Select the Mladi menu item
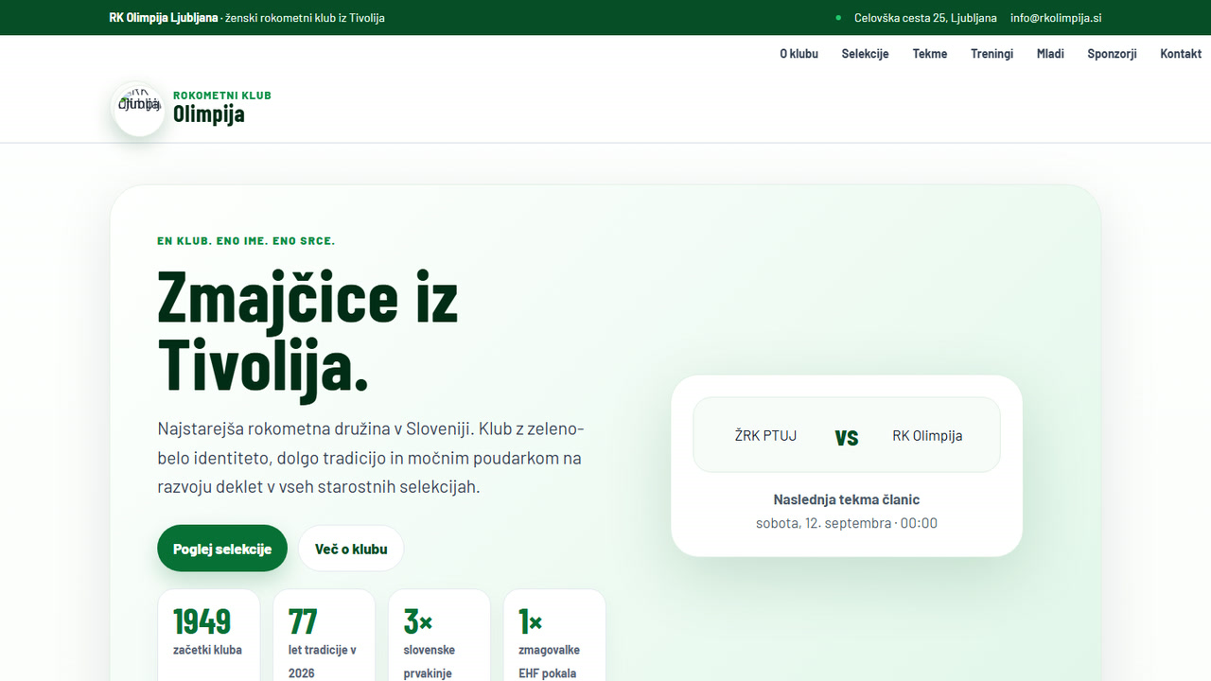Screen dimensions: 1211x681 pyautogui.click(x=1050, y=54)
